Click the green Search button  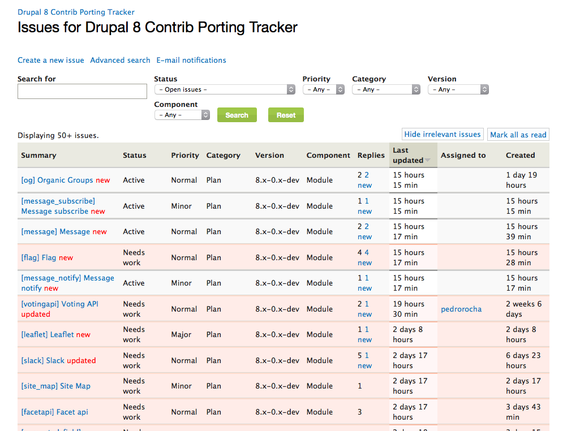(x=237, y=115)
